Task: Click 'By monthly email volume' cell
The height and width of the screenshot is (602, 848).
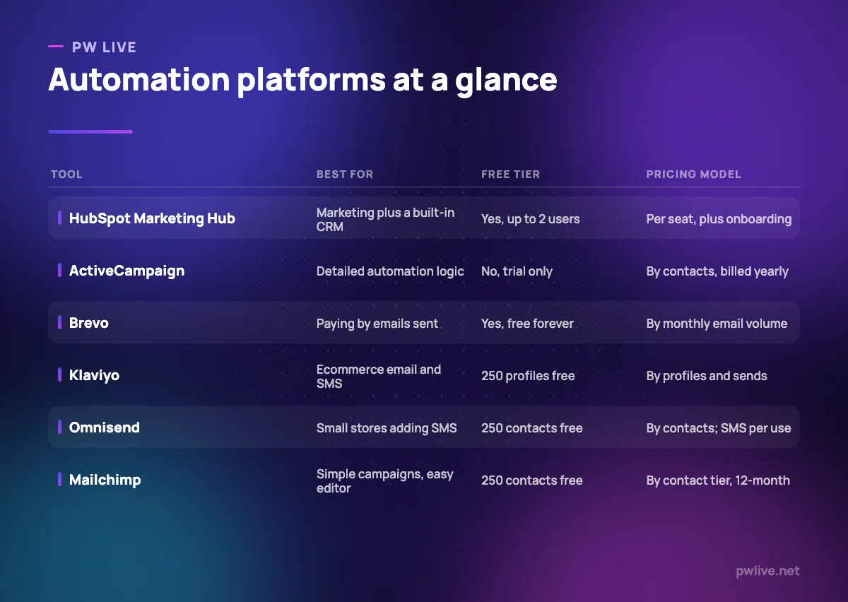Action: pos(717,324)
